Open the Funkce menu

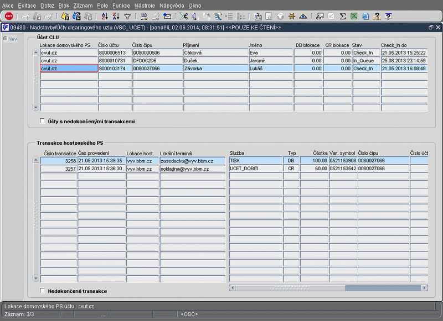tap(121, 6)
